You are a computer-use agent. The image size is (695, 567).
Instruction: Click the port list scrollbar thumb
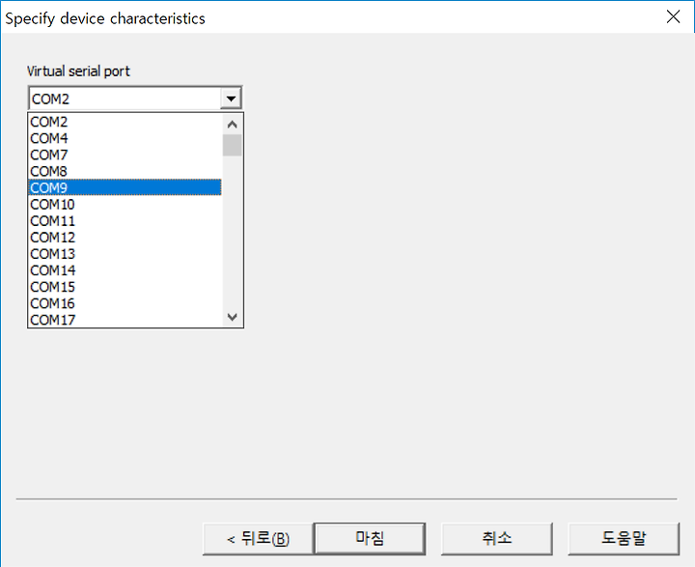point(233,145)
